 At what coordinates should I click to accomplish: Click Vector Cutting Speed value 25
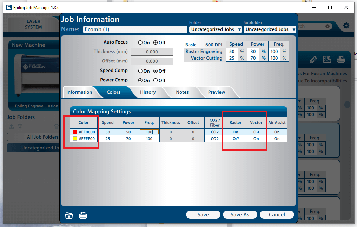point(232,58)
